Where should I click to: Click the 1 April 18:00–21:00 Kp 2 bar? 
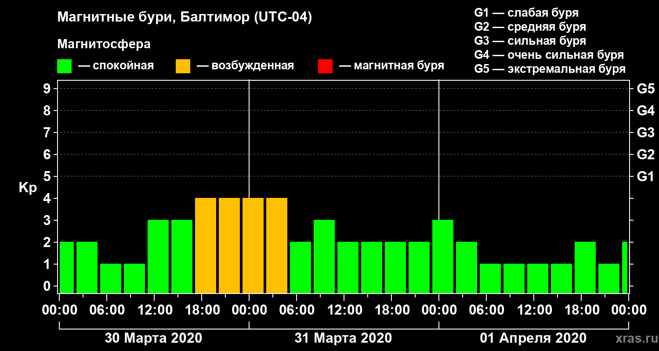point(585,267)
